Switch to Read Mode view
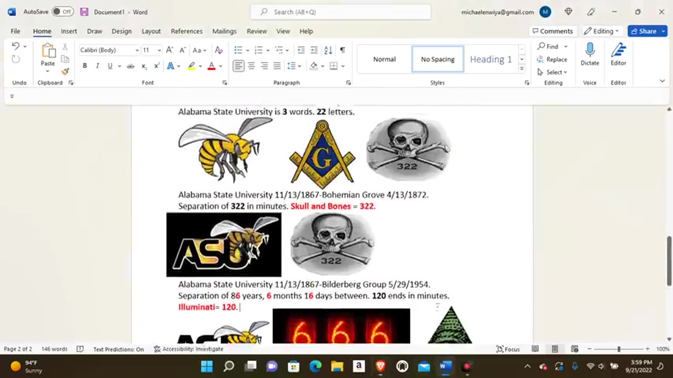This screenshot has height=378, width=673. point(535,349)
